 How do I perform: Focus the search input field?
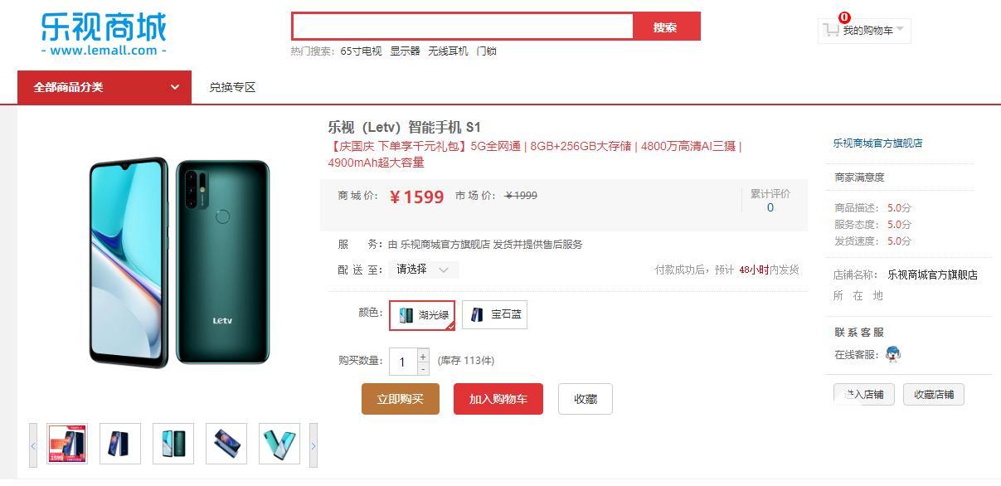[463, 27]
